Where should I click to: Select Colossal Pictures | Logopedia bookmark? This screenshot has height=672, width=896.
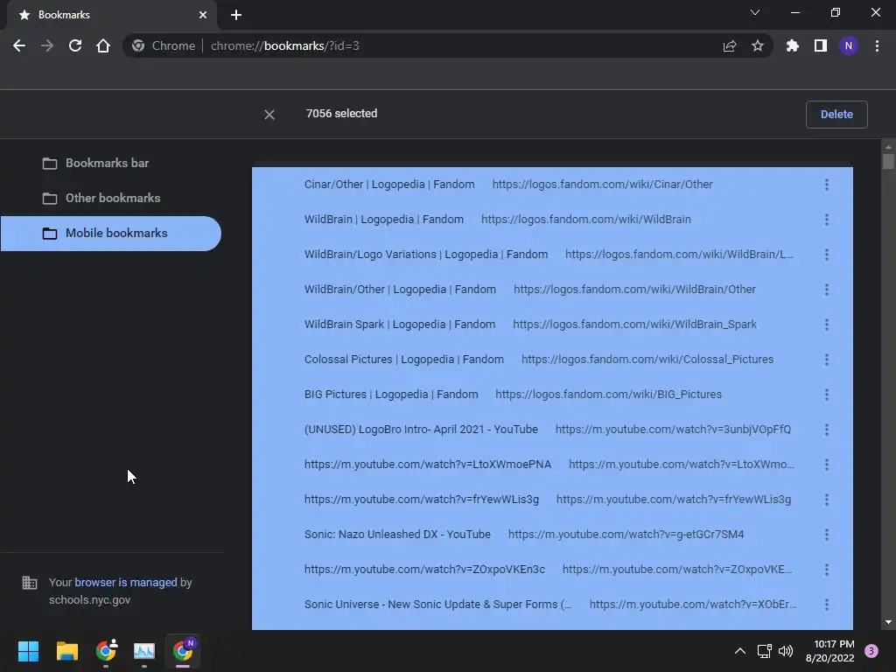click(x=553, y=360)
